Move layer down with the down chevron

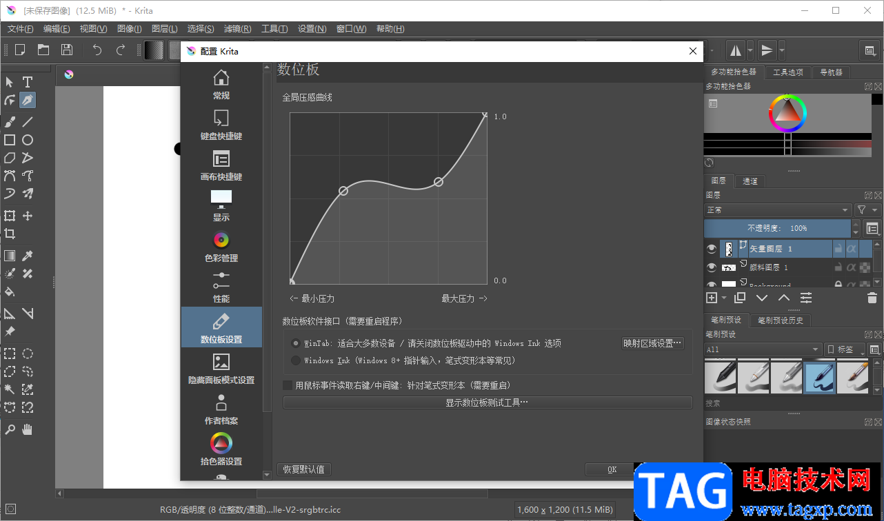(x=762, y=298)
